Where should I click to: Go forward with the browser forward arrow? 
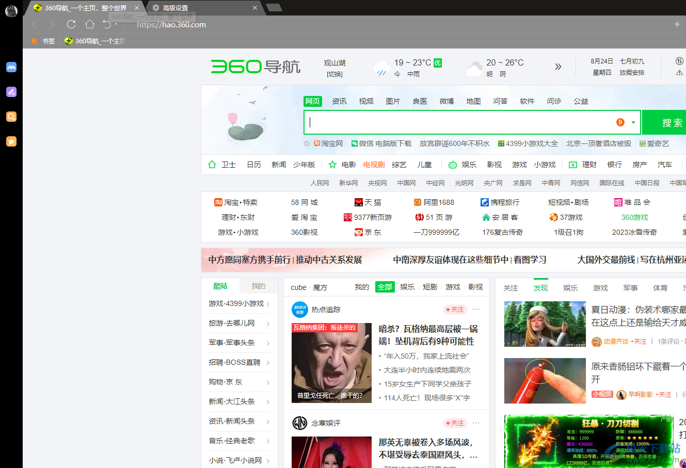[52, 24]
